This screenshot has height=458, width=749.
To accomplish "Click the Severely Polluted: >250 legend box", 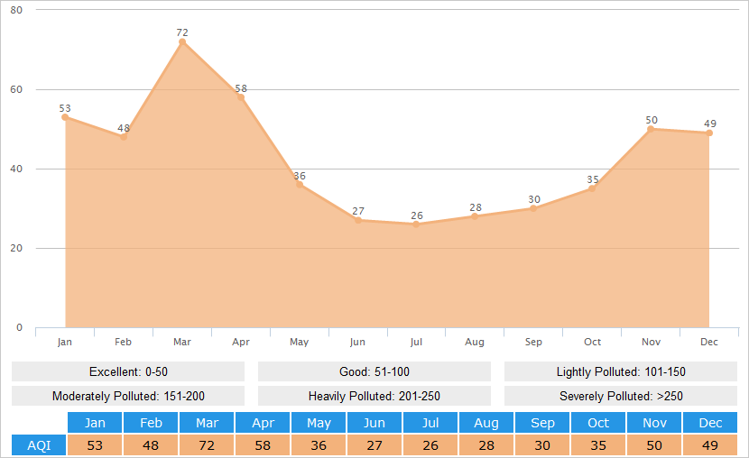I will click(621, 396).
